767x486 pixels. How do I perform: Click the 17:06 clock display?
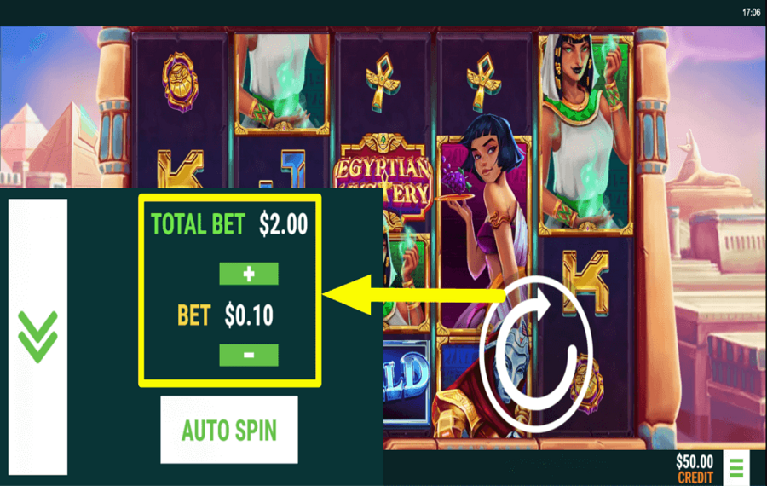coord(751,12)
